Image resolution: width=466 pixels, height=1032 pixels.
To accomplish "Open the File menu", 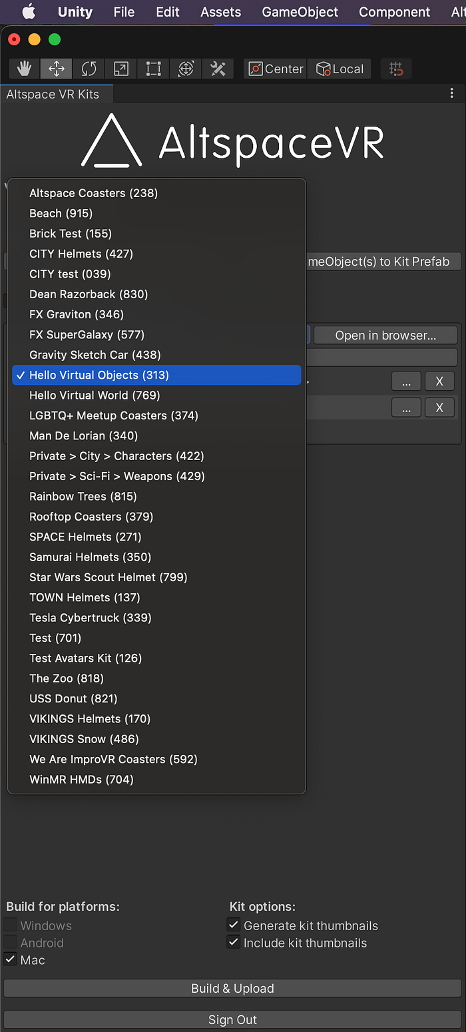I will point(124,12).
